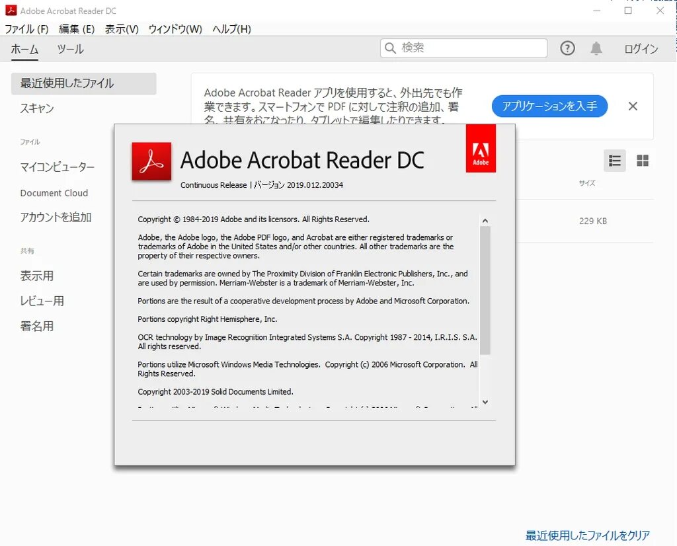This screenshot has height=546, width=677.
Task: Click the ログイン button
Action: pos(641,49)
